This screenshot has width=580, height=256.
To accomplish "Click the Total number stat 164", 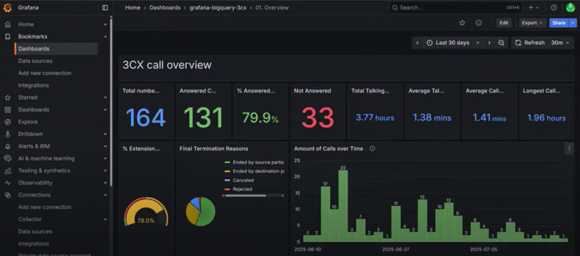I will pos(146,118).
